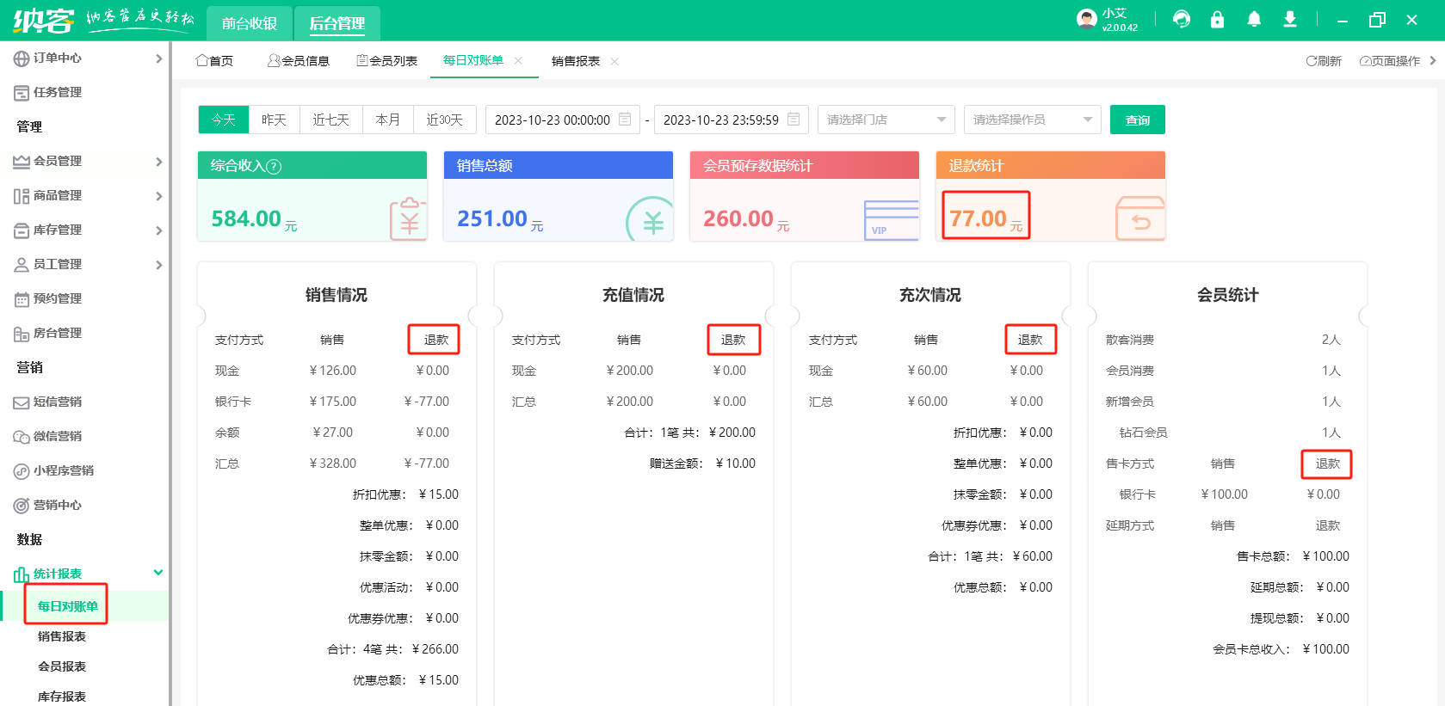
Task: Switch to the 前台收银 top tab
Action: [x=250, y=23]
